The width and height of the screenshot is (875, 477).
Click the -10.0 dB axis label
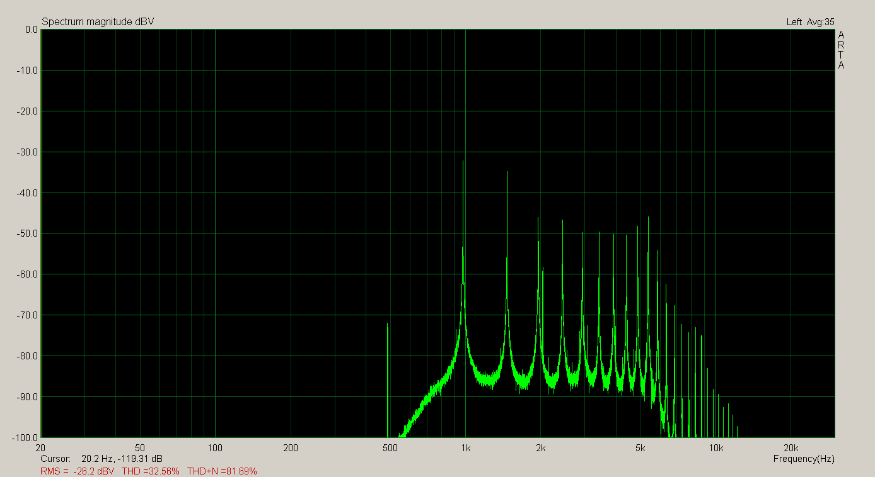26,70
